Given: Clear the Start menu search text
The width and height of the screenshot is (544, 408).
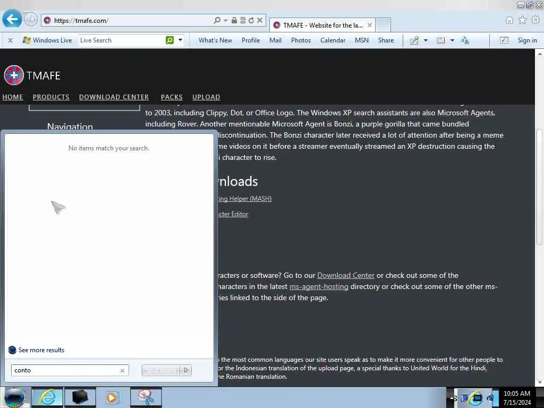Looking at the screenshot, I should tap(123, 370).
